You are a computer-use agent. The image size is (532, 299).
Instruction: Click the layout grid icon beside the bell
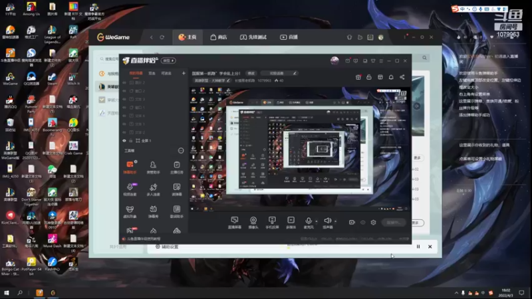click(380, 77)
